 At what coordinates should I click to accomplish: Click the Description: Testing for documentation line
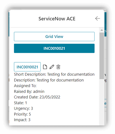49,80
